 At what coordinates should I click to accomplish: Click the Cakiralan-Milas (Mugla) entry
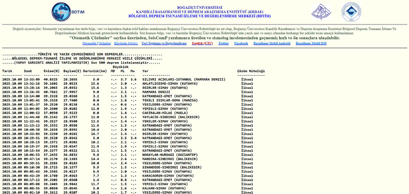pyautogui.click(x=165, y=113)
